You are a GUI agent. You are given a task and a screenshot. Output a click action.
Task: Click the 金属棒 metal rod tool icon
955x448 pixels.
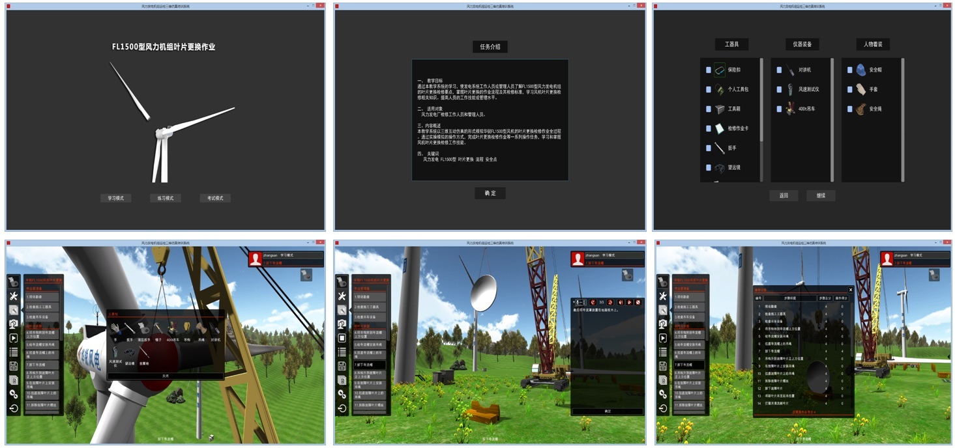144,353
